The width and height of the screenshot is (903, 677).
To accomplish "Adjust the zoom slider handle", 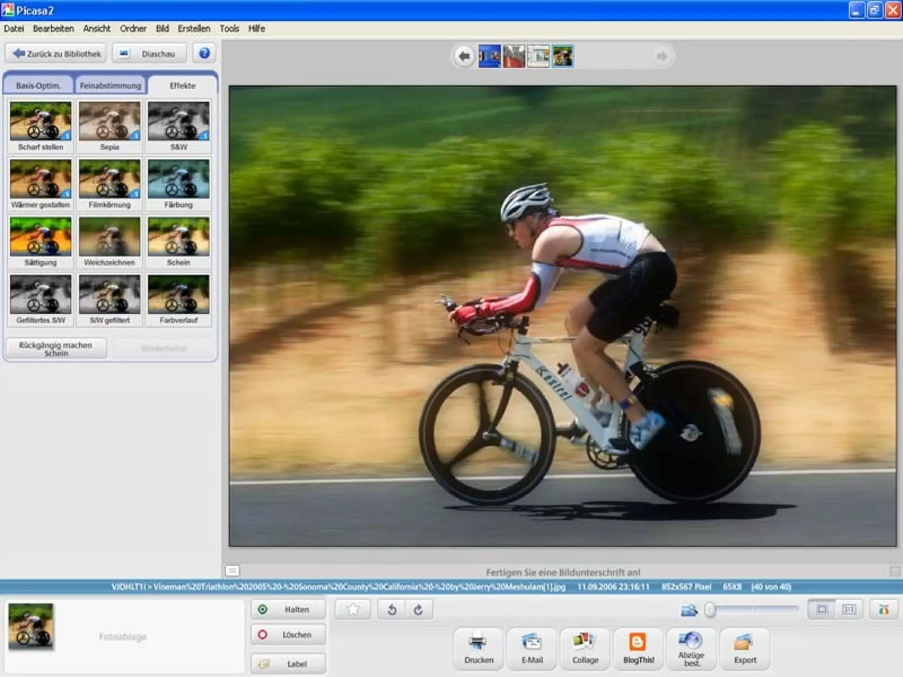I will tap(710, 610).
